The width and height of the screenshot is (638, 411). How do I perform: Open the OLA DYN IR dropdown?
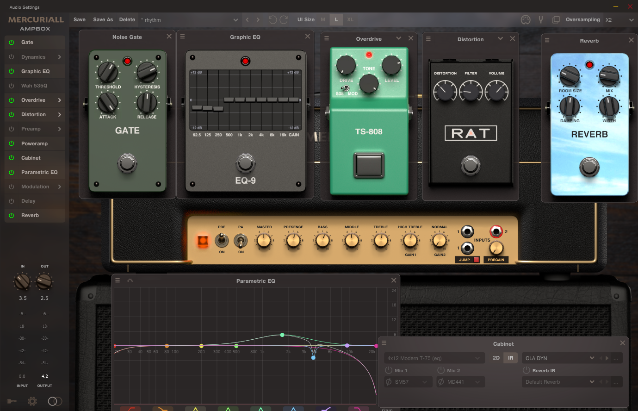click(560, 358)
